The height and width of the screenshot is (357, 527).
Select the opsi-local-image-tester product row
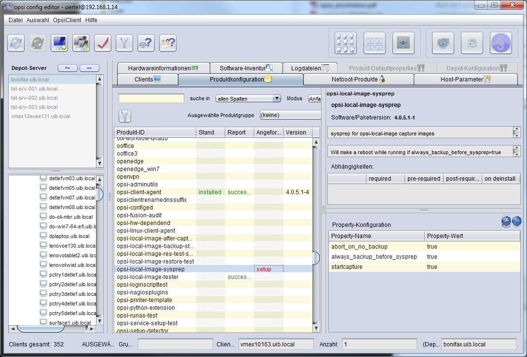point(213,277)
